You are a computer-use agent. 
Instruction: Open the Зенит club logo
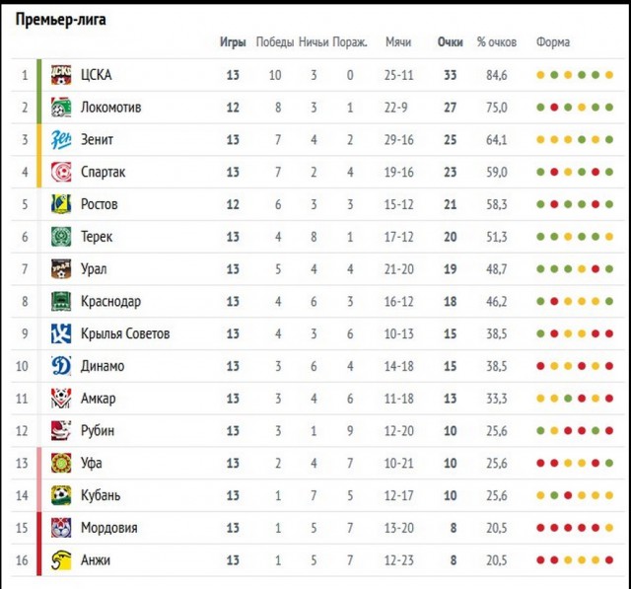point(61,140)
